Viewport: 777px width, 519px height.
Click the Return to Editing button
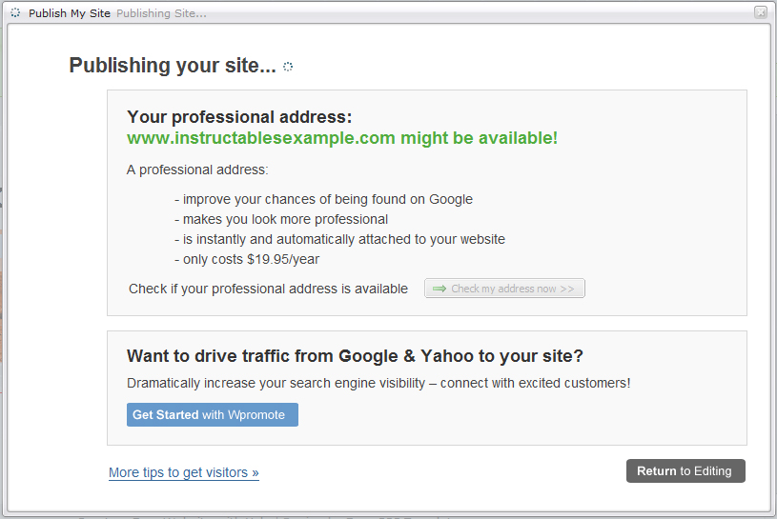685,470
